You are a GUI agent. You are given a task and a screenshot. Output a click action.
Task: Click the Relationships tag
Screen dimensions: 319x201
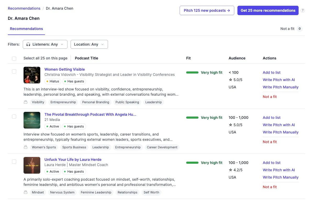pyautogui.click(x=127, y=192)
